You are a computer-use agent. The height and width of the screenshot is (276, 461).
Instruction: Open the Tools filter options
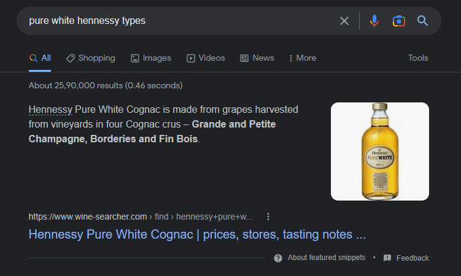pos(418,58)
